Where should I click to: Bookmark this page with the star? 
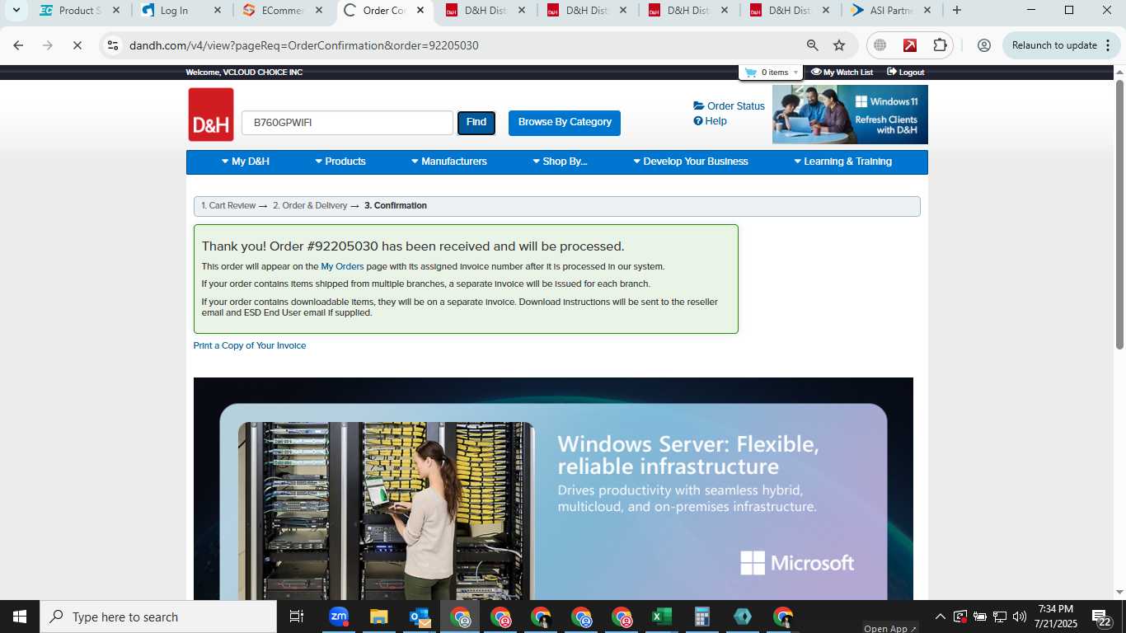tap(839, 45)
